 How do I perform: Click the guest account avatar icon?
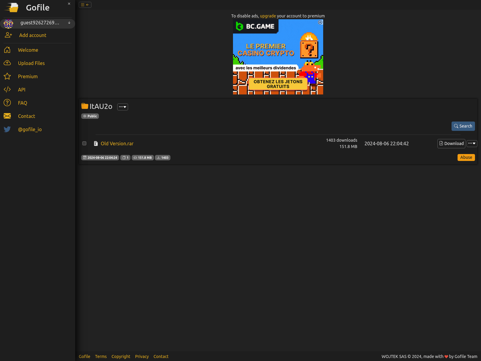click(8, 23)
